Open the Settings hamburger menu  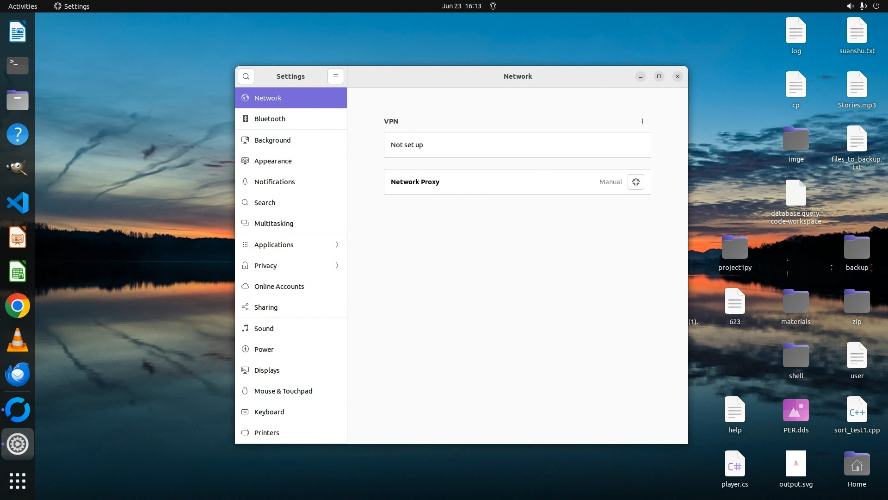[x=336, y=76]
